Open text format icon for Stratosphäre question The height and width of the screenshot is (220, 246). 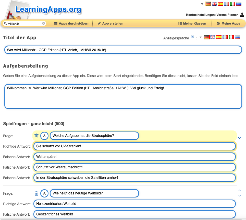coord(44,136)
